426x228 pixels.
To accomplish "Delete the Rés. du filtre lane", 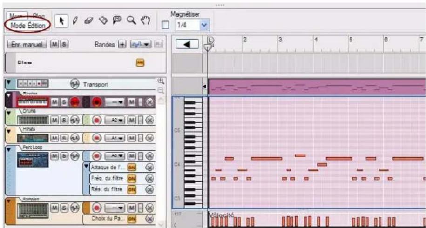I will pyautogui.click(x=150, y=189).
